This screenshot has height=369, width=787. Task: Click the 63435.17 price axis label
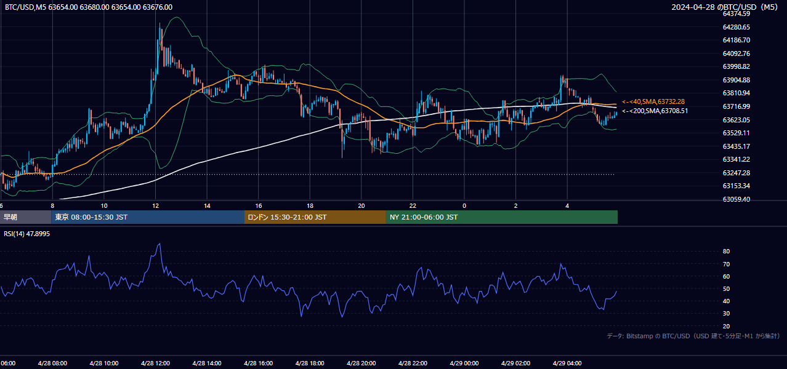coord(737,146)
